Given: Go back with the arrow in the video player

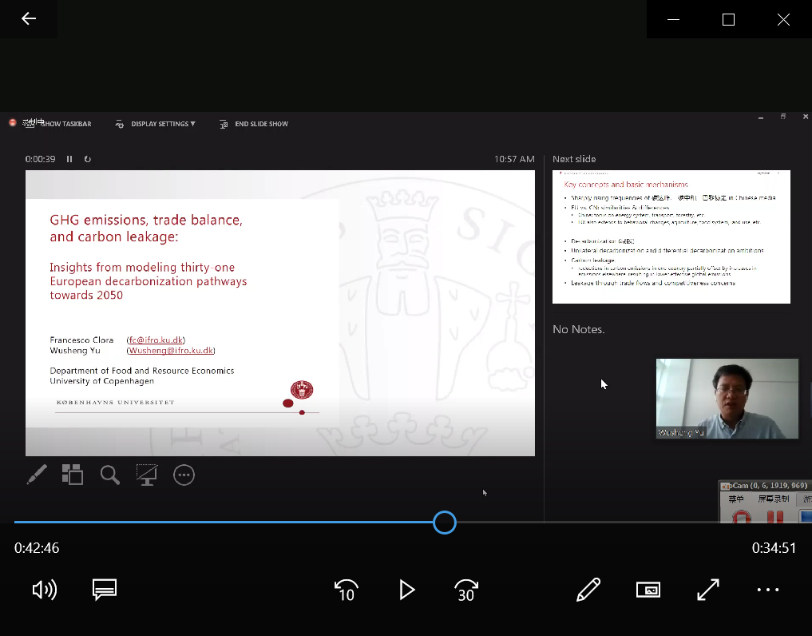Looking at the screenshot, I should [29, 18].
